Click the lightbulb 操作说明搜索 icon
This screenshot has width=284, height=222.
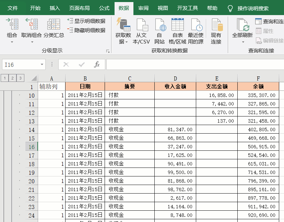click(x=230, y=8)
